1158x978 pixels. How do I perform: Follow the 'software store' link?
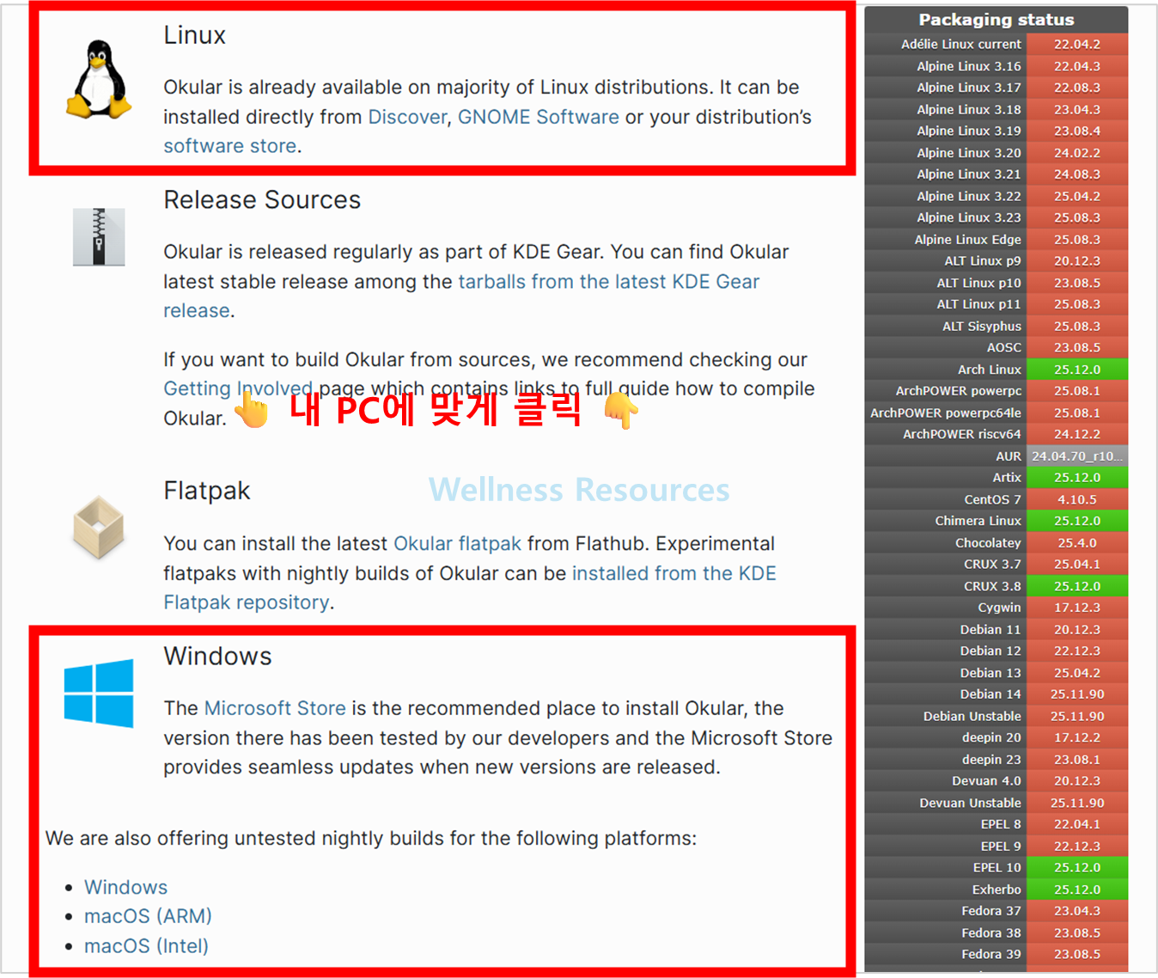click(230, 146)
